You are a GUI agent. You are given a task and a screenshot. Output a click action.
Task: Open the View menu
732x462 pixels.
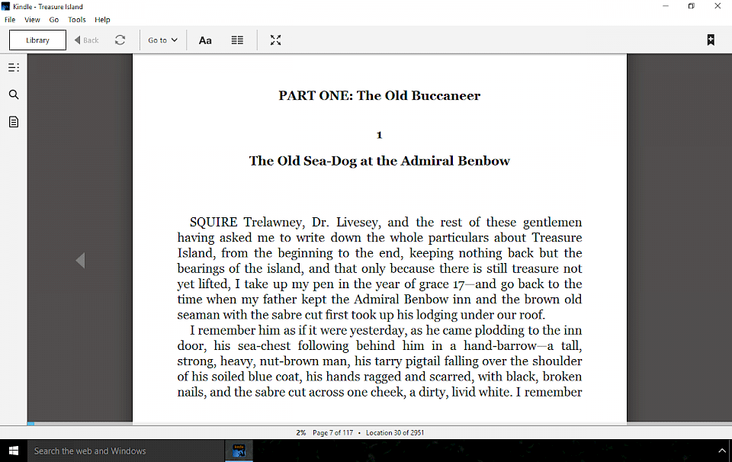pos(32,20)
